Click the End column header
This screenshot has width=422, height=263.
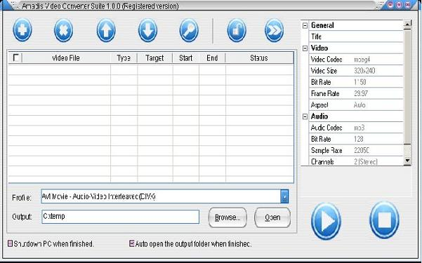pos(212,58)
